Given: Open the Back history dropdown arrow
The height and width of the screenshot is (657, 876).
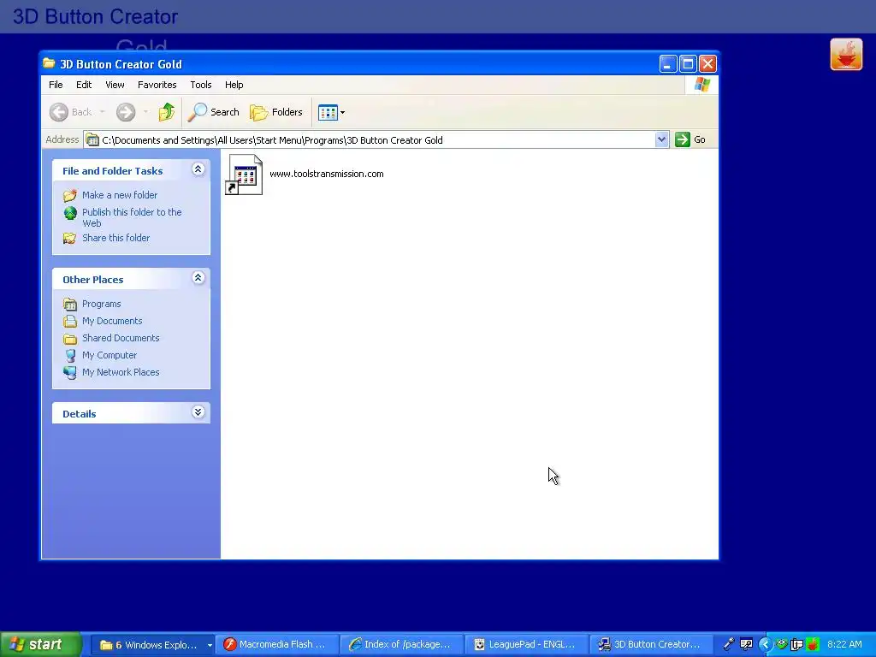Looking at the screenshot, I should tap(103, 112).
